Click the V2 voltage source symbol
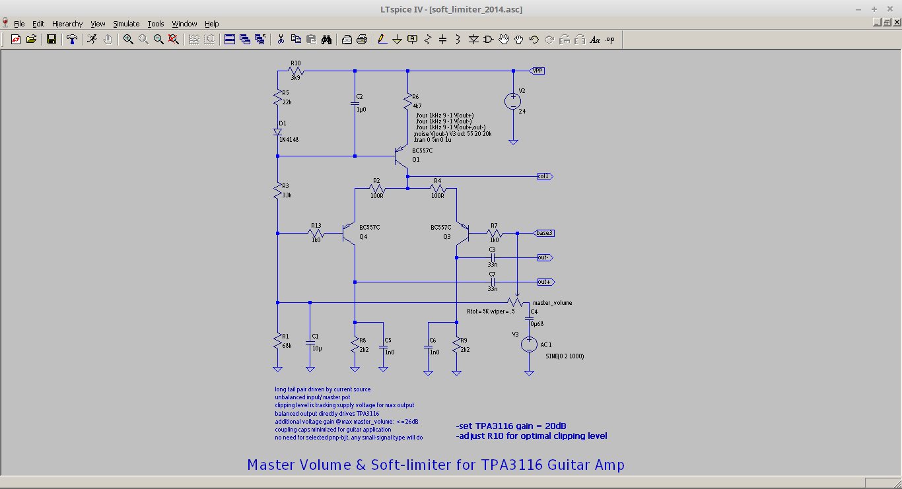 513,101
